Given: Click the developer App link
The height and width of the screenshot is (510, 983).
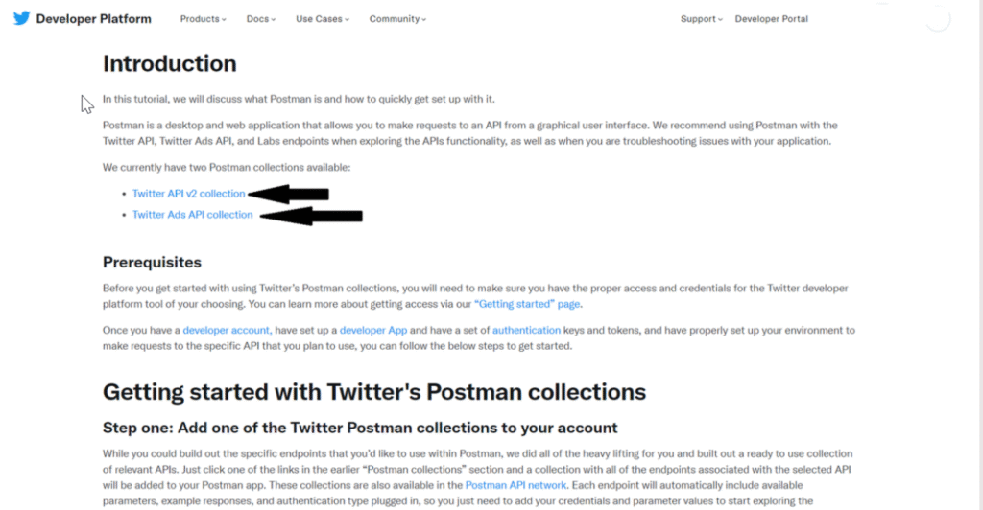Looking at the screenshot, I should point(373,330).
